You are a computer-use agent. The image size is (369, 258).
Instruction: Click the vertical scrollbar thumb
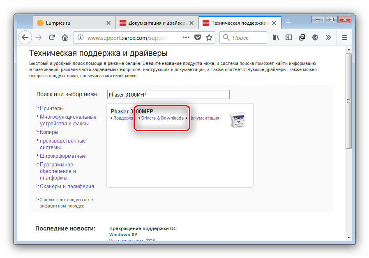349,101
